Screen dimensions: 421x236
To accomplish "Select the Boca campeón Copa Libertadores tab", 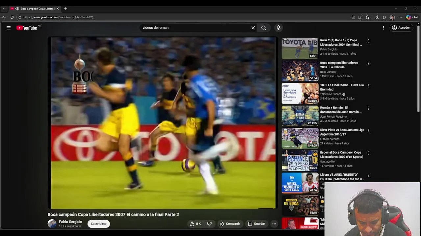I will pos(35,9).
